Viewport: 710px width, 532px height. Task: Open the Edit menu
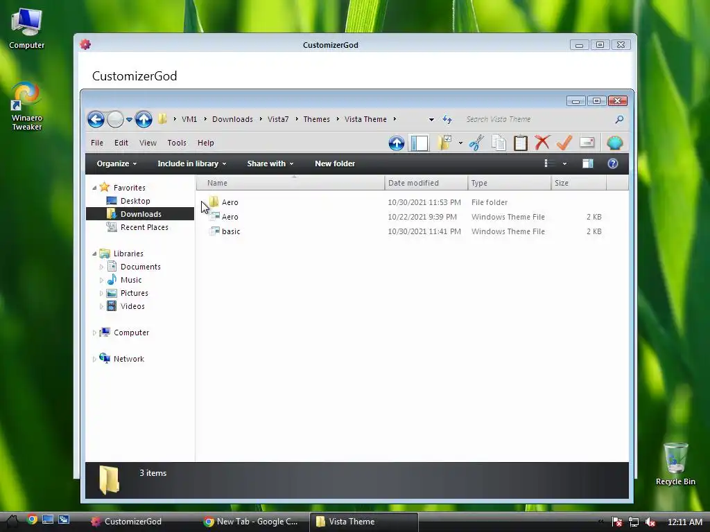coord(121,143)
